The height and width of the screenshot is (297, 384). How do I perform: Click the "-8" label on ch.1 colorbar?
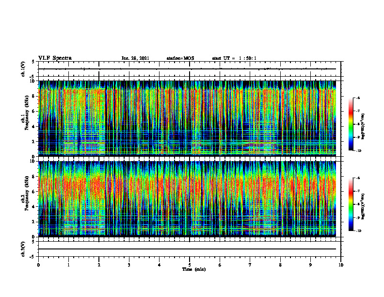point(358,124)
